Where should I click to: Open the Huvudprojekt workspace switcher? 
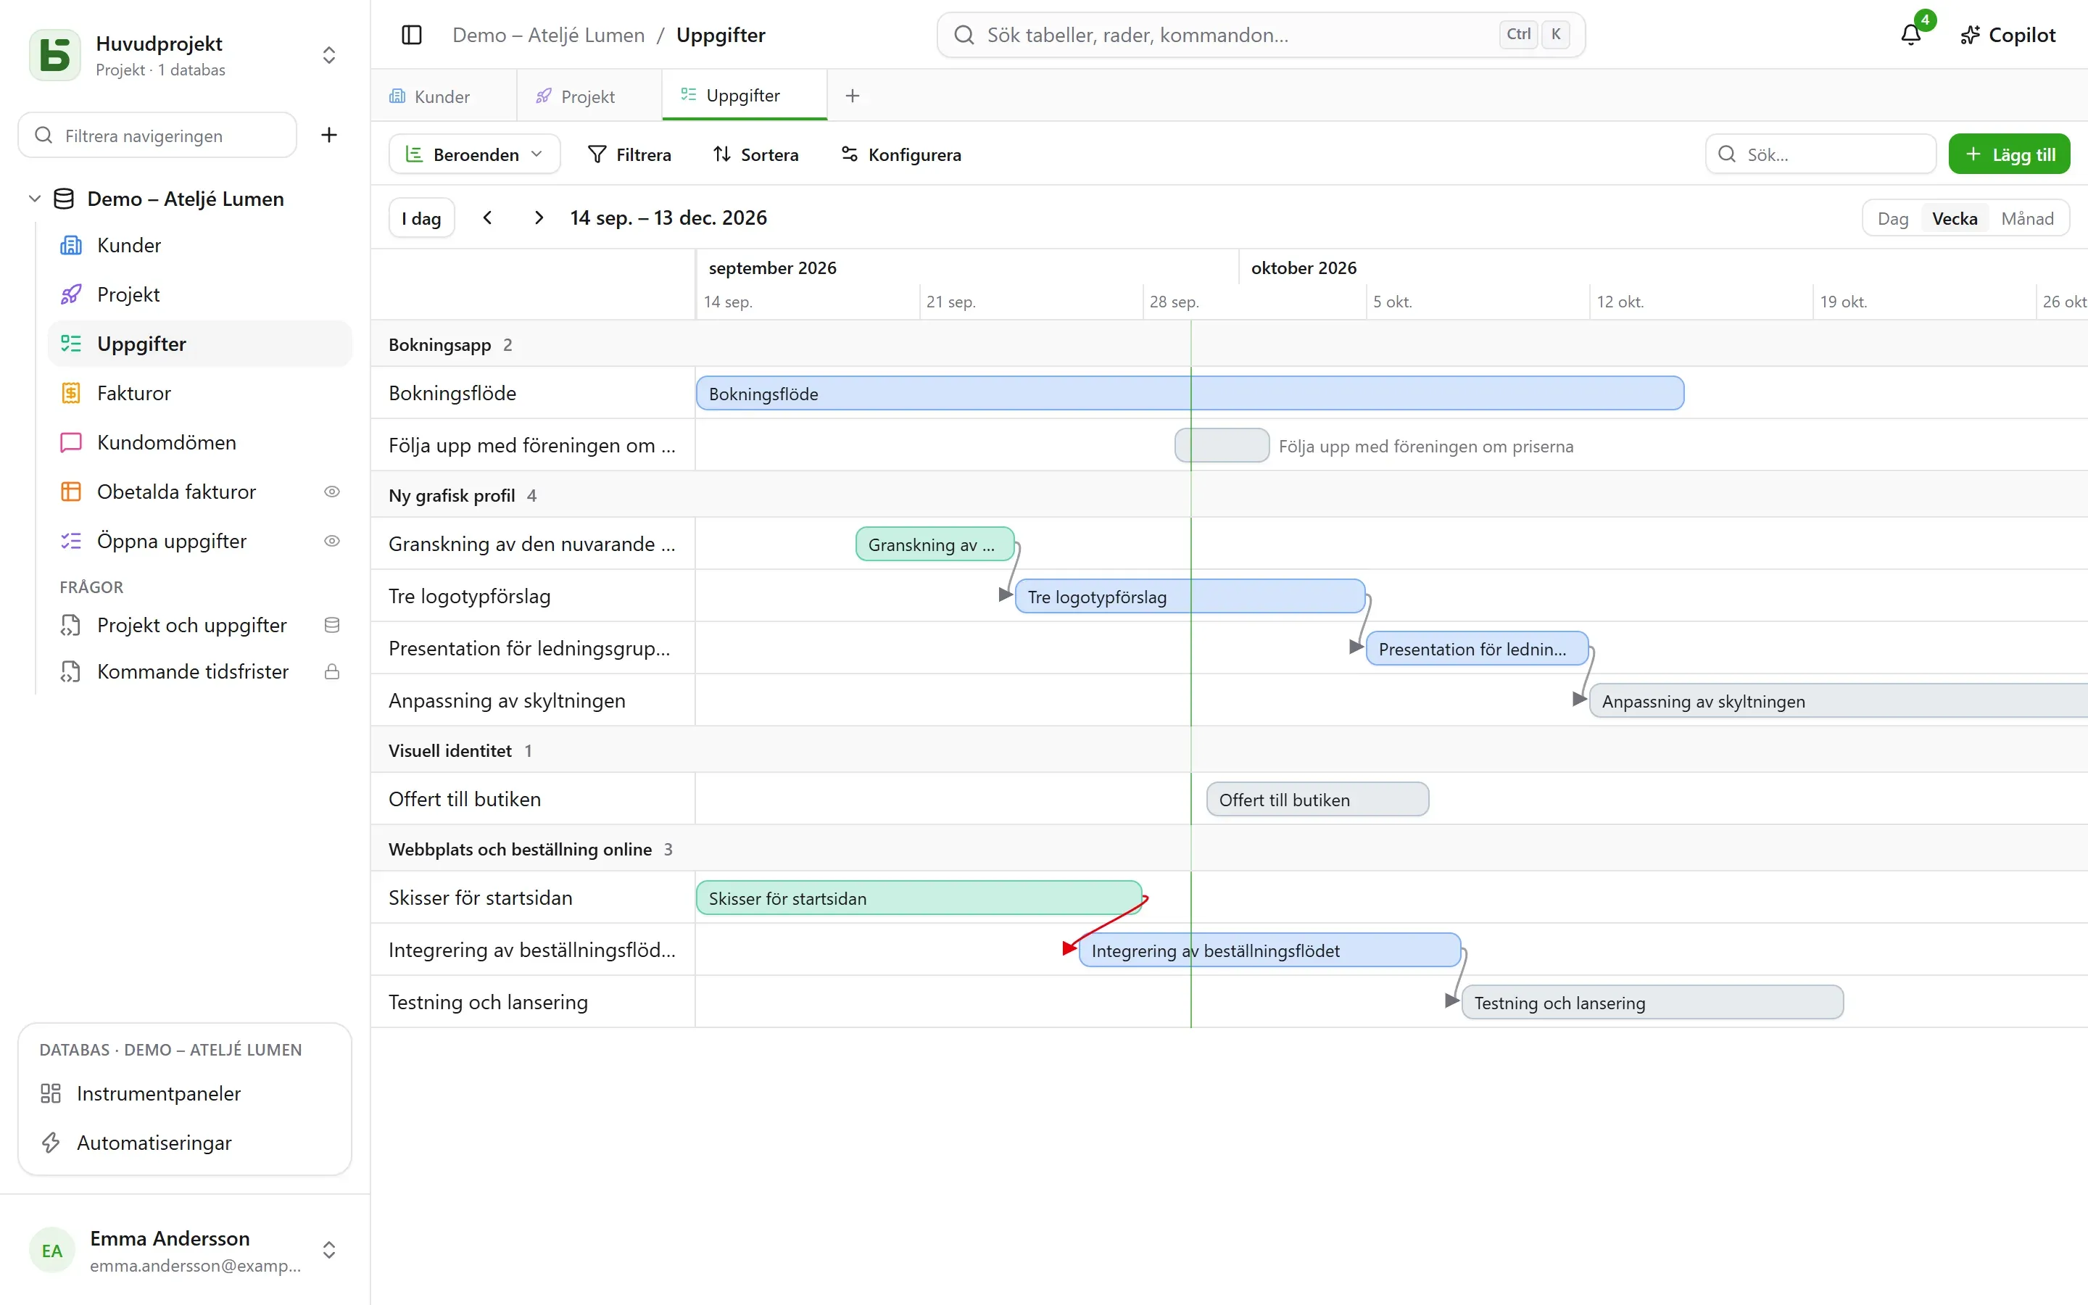pos(328,55)
